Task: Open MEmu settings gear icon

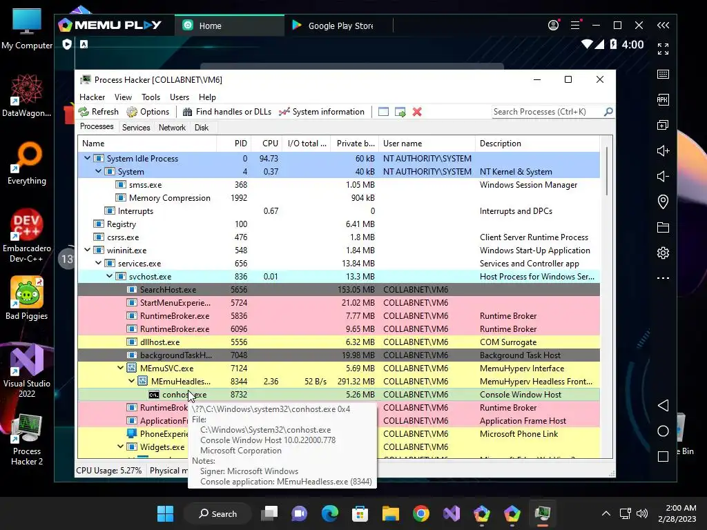Action: click(x=663, y=253)
